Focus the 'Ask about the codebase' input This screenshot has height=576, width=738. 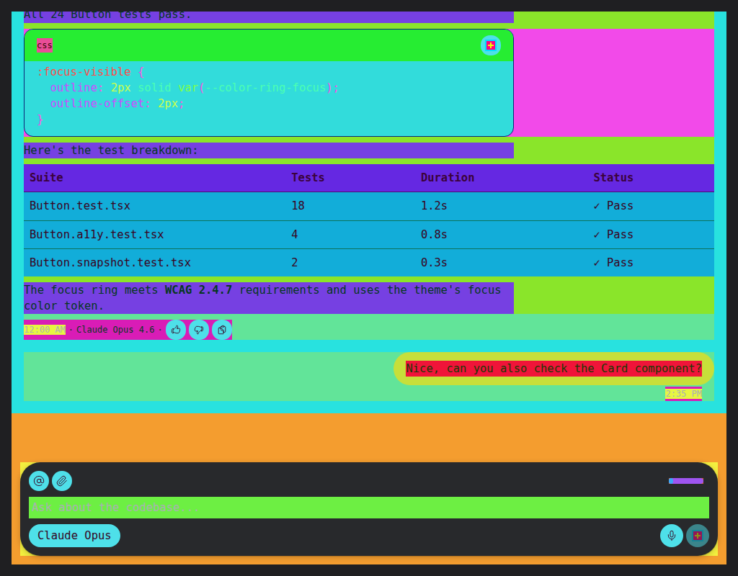pos(369,508)
